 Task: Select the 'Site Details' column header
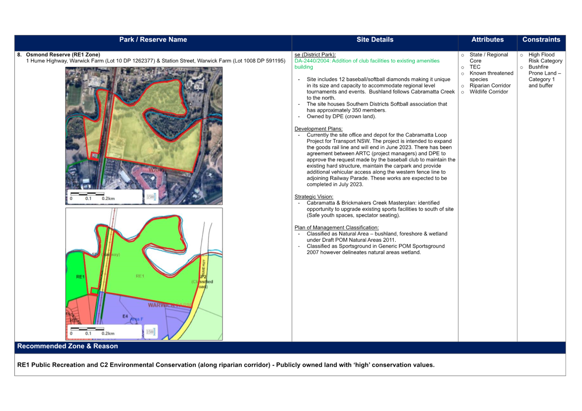tap(375, 40)
